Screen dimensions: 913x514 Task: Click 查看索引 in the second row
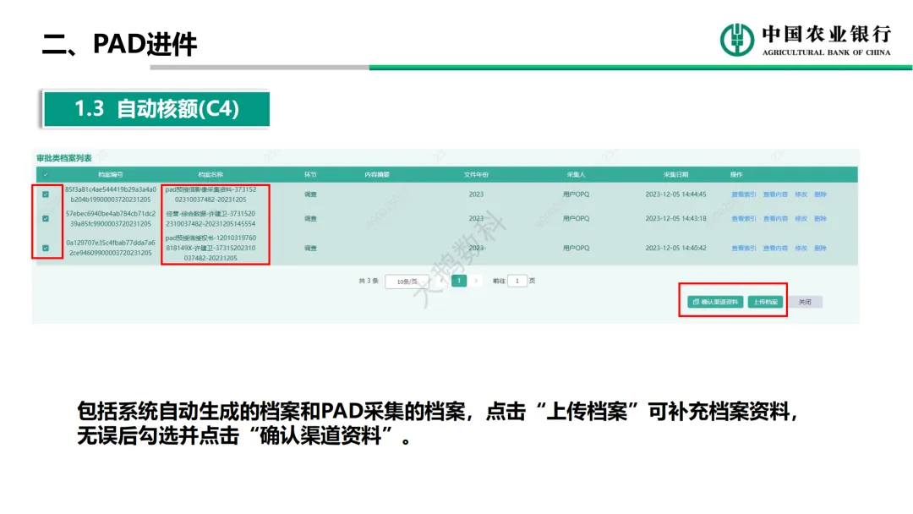coord(744,218)
